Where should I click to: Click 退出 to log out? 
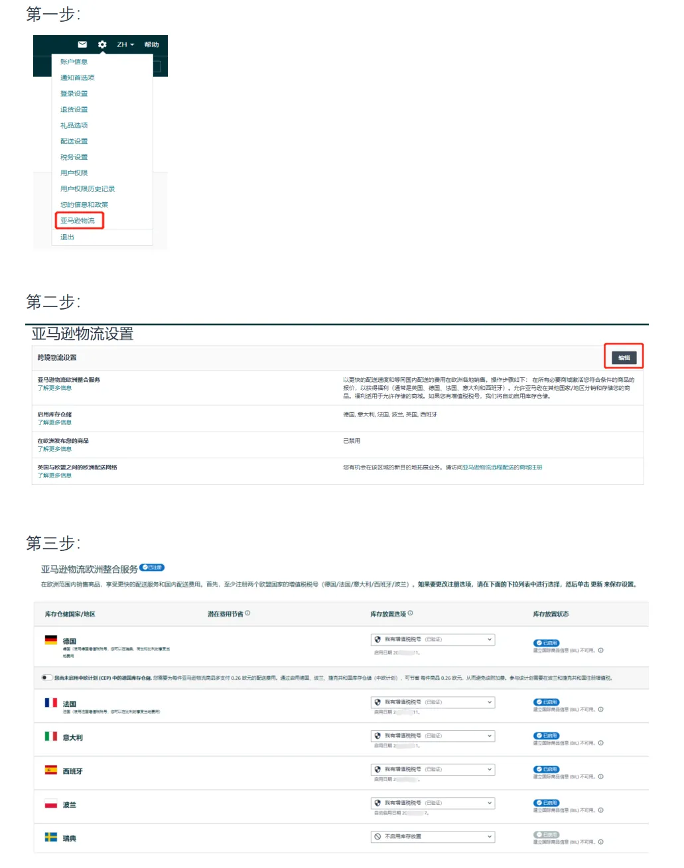pos(67,237)
